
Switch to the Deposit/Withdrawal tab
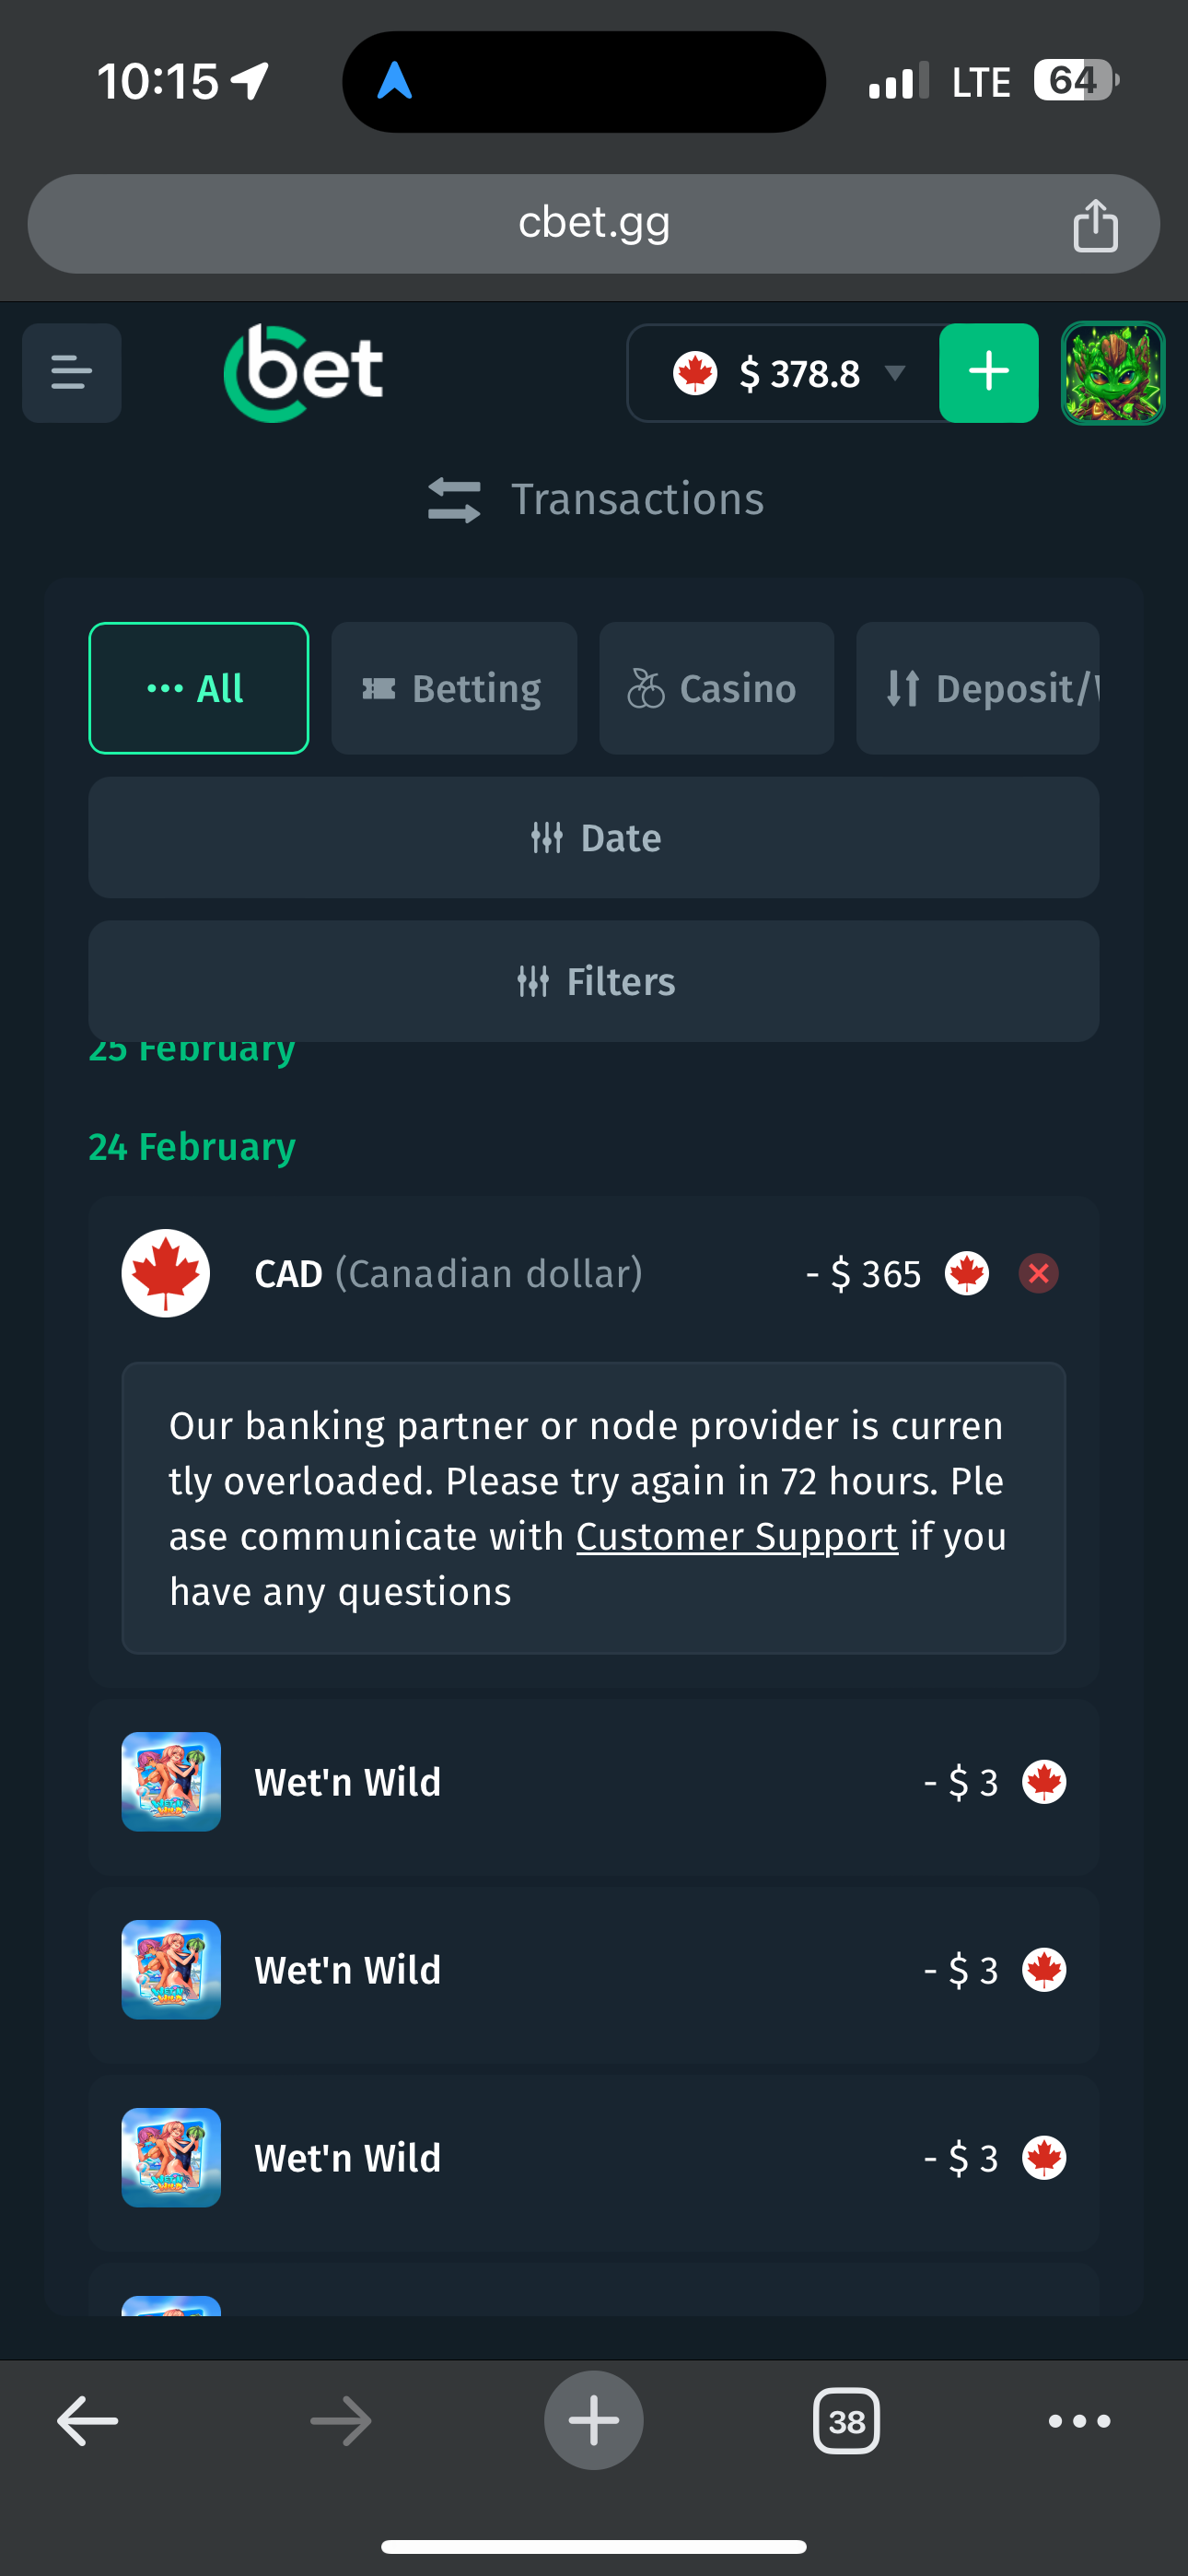(977, 688)
